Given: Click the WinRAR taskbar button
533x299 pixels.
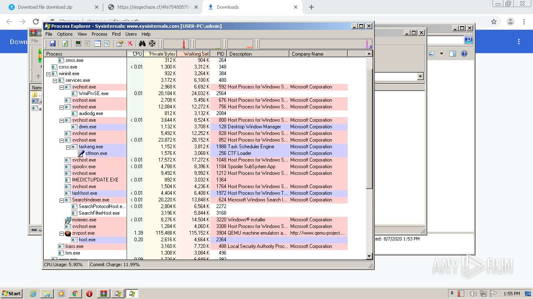Looking at the screenshot, I should [104, 294].
